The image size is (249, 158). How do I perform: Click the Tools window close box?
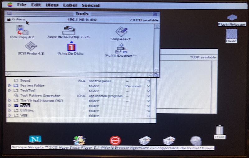pyautogui.click(x=9, y=13)
